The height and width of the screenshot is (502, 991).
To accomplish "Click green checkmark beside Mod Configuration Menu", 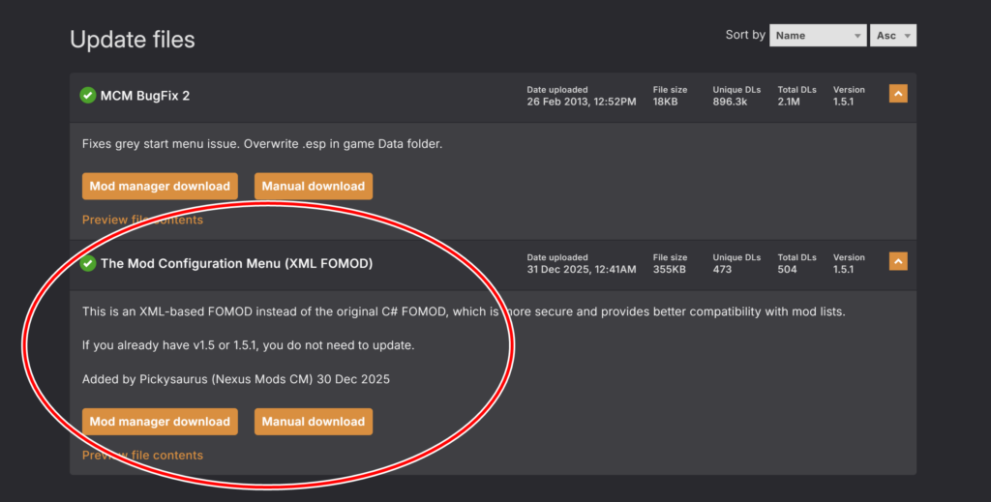I will click(x=88, y=263).
